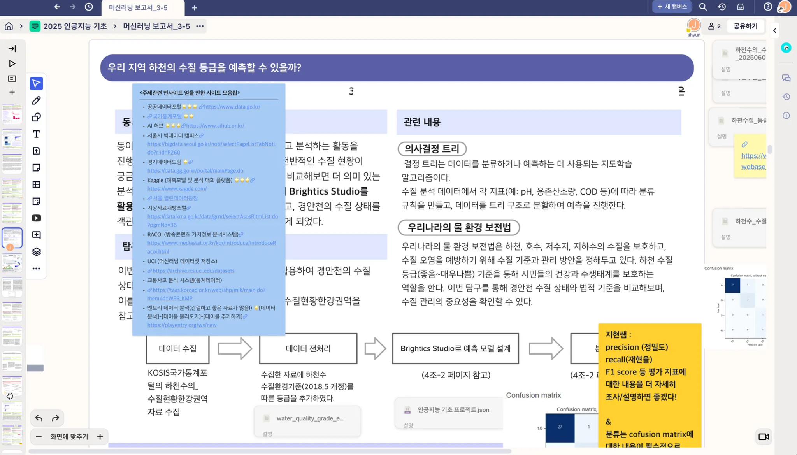
Task: Select the pen drawing tool
Action: [x=36, y=100]
